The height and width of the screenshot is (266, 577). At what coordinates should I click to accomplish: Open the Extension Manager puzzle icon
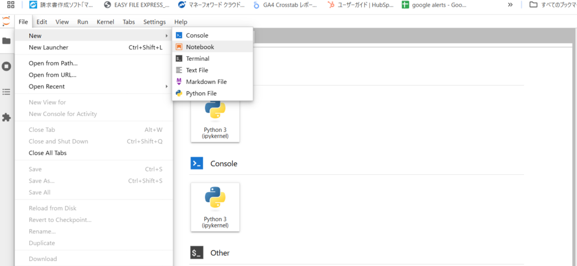[x=6, y=117]
